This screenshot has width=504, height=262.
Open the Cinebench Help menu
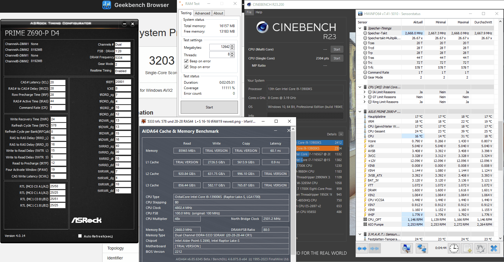(x=259, y=12)
